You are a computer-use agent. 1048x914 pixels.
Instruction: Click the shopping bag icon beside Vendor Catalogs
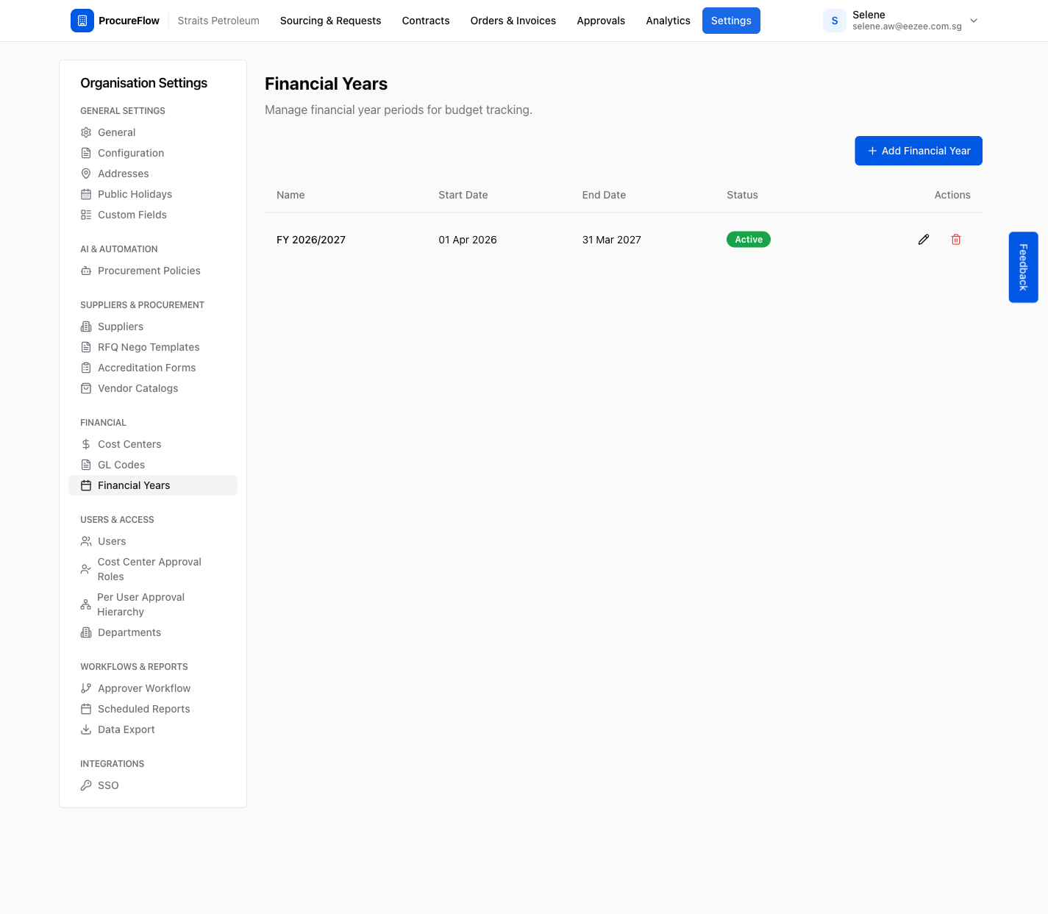[x=86, y=388]
